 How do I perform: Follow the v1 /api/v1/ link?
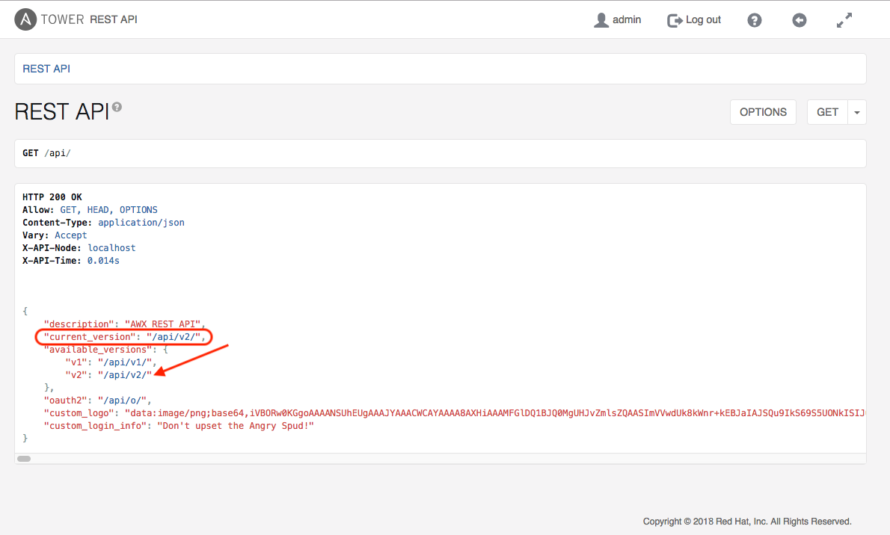pyautogui.click(x=128, y=362)
